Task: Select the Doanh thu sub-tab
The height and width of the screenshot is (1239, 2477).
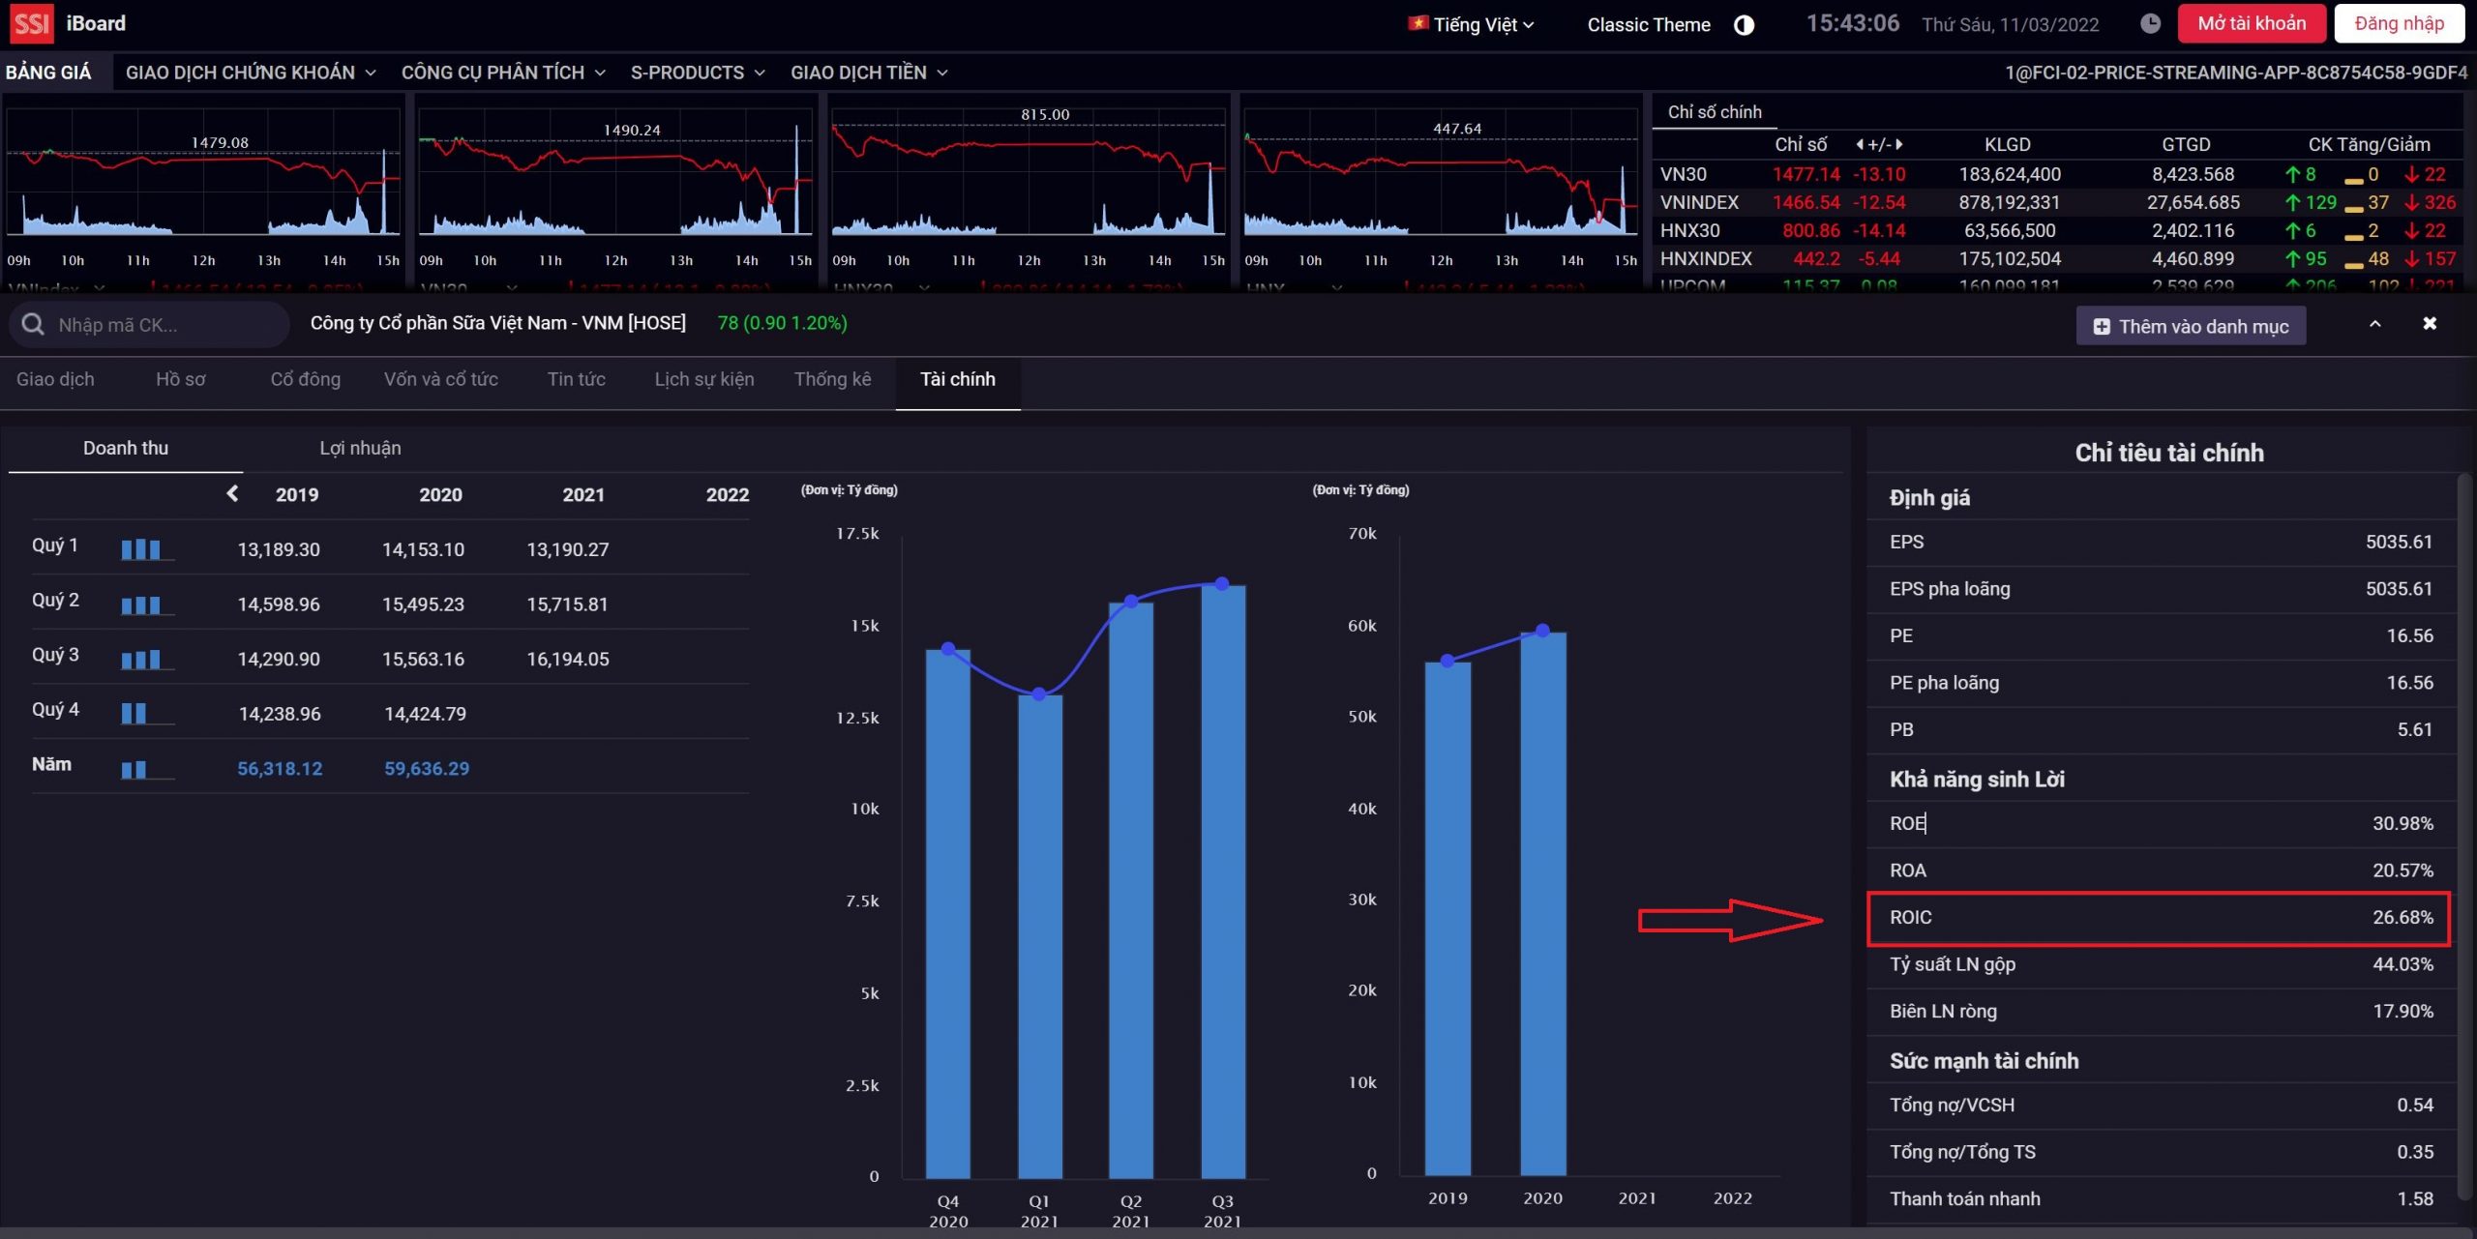Action: coord(126,448)
